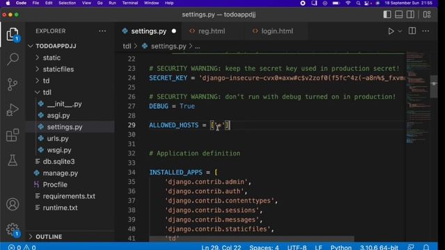Open the Search view in activity bar

(x=13, y=59)
